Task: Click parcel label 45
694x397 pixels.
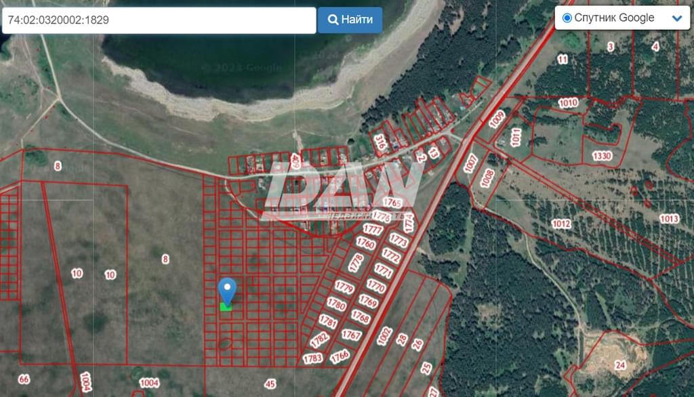Action: [x=270, y=383]
